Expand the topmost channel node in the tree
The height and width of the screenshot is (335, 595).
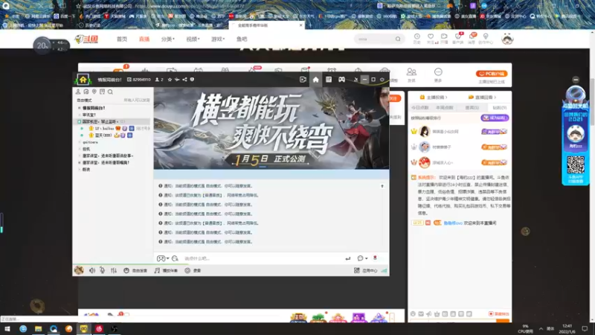(80, 108)
